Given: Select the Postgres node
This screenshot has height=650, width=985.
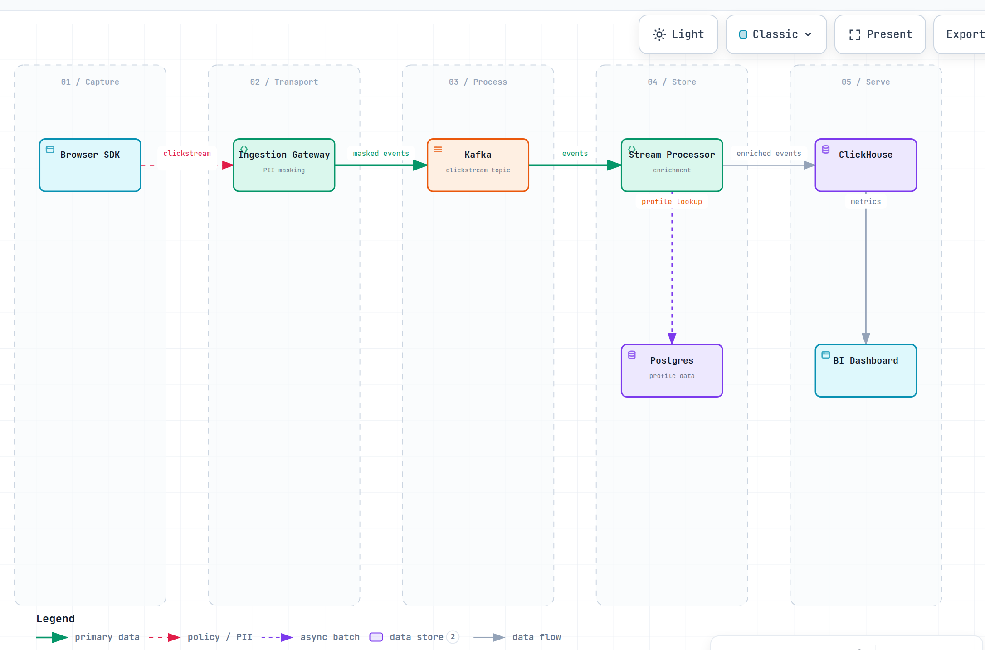Looking at the screenshot, I should click(x=672, y=371).
